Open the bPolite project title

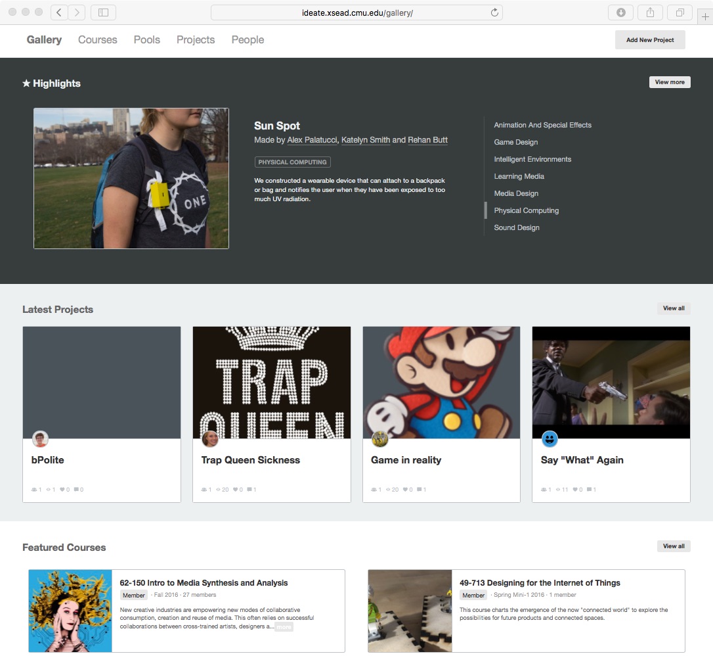point(48,460)
